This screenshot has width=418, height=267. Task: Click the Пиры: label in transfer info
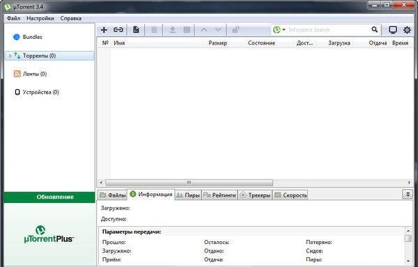(x=314, y=259)
